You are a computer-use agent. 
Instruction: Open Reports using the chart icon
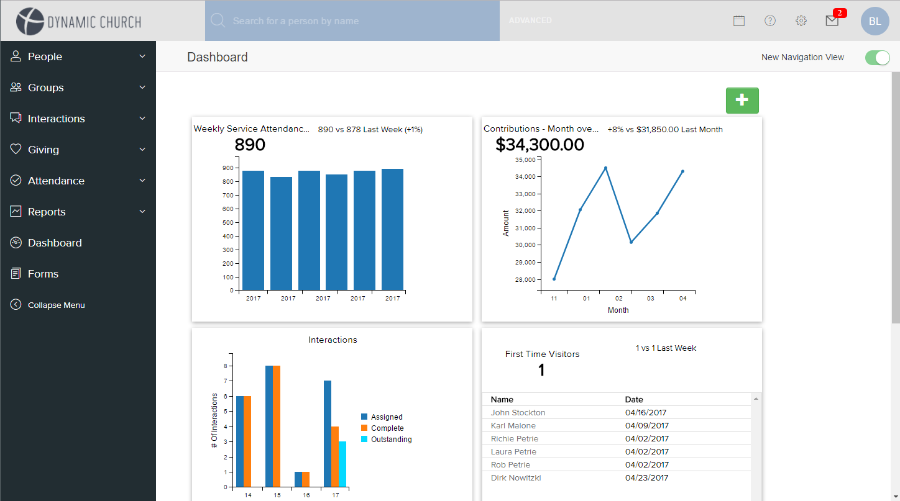pyautogui.click(x=15, y=211)
